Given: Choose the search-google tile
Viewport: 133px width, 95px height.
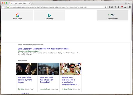Looking at the screenshot, I should [18, 15].
